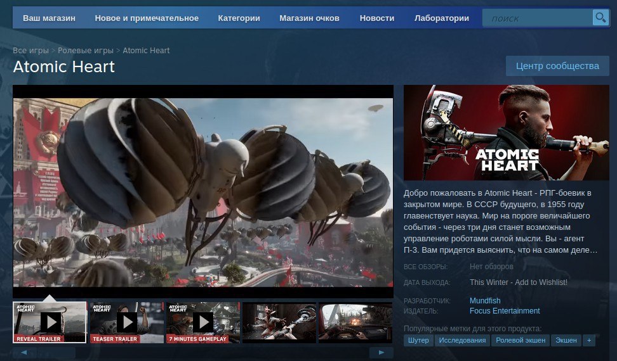The height and width of the screenshot is (361, 617).
Task: Select the Ролевой экшен tag
Action: (x=521, y=340)
